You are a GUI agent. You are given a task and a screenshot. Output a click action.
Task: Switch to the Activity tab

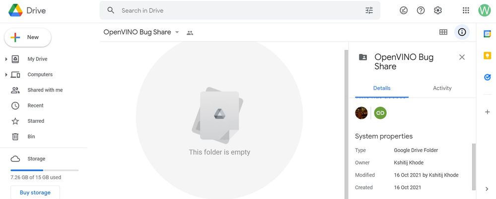(x=442, y=88)
